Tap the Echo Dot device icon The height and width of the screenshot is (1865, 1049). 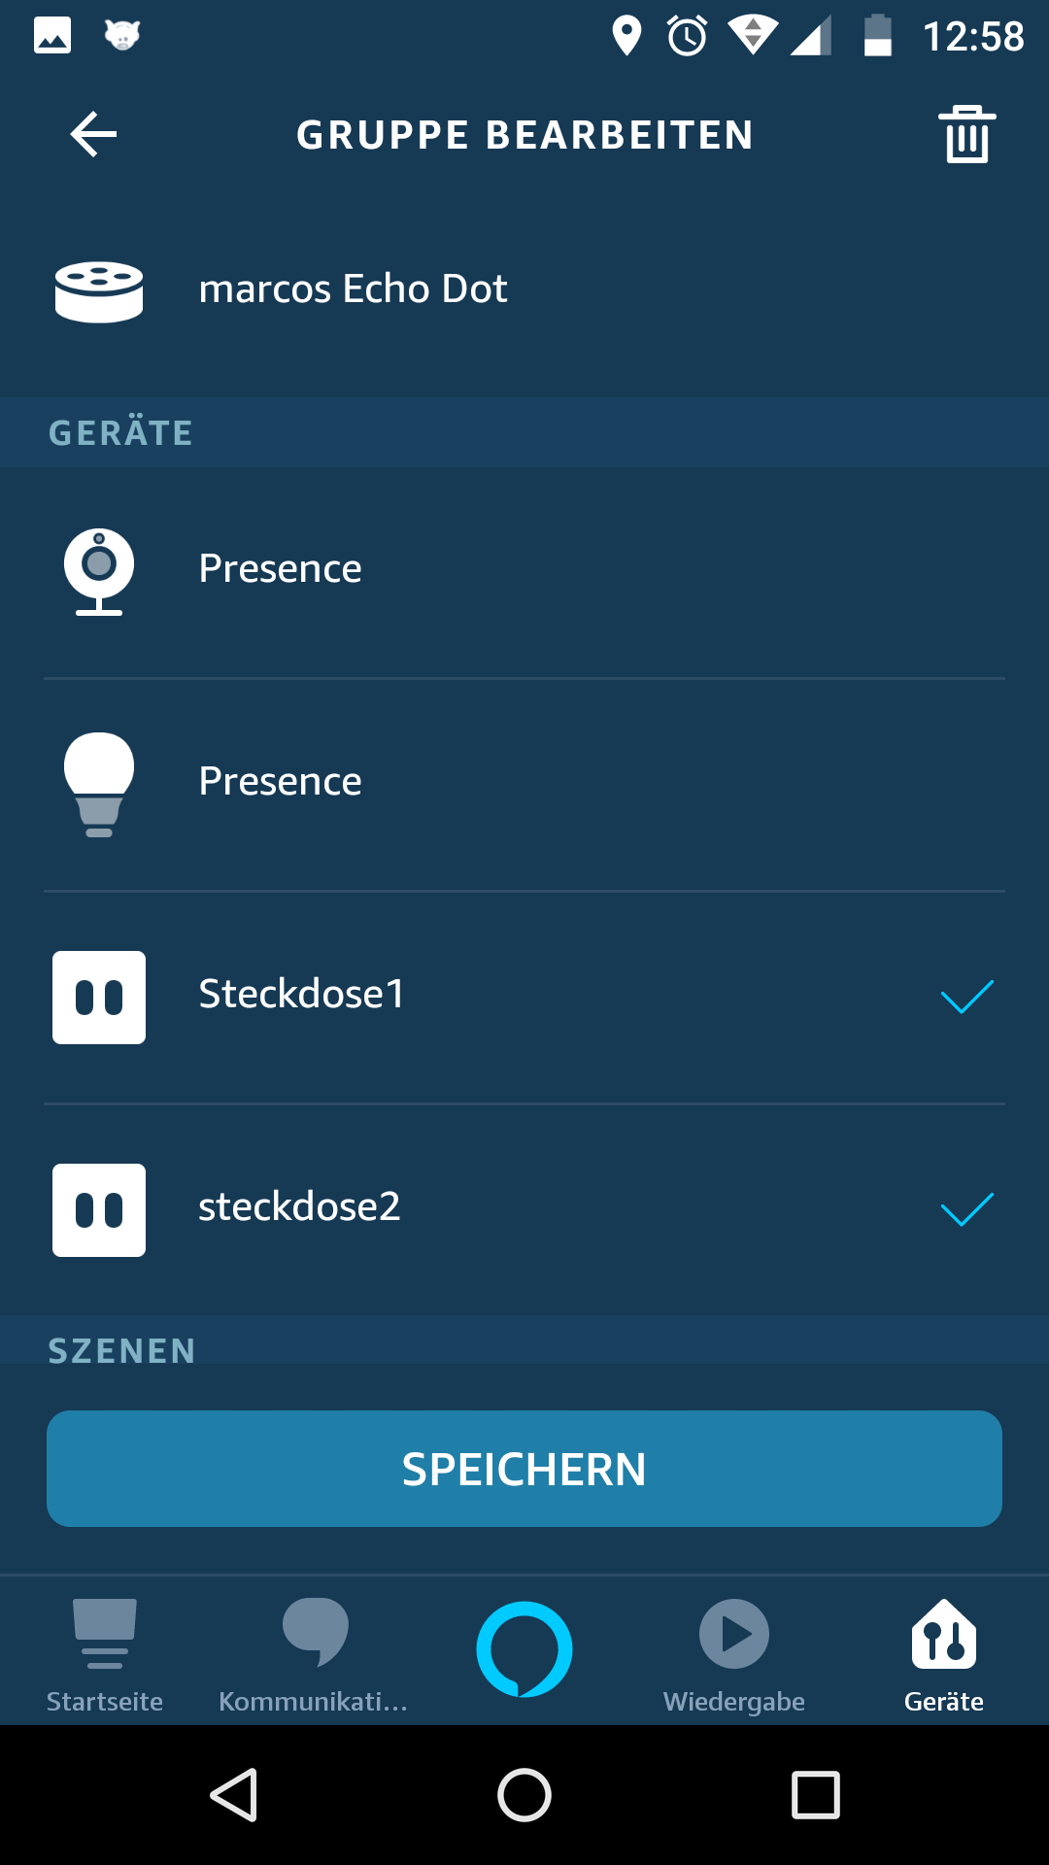[99, 290]
